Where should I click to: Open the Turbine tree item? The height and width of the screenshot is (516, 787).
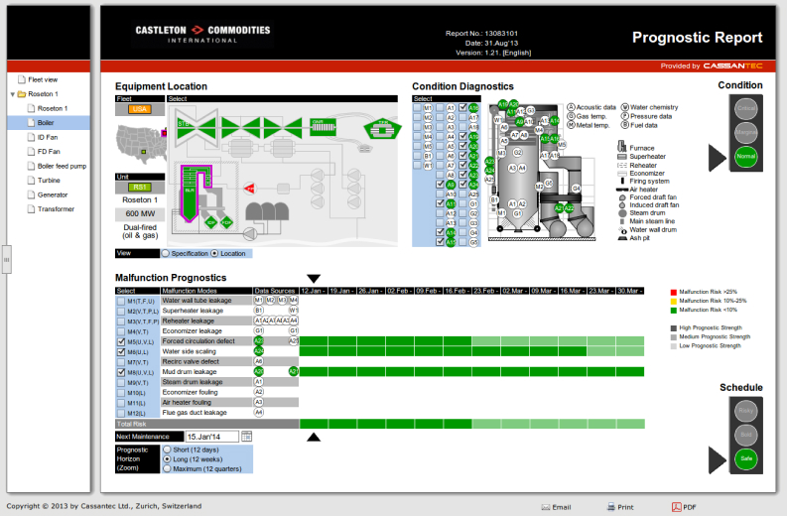49,181
